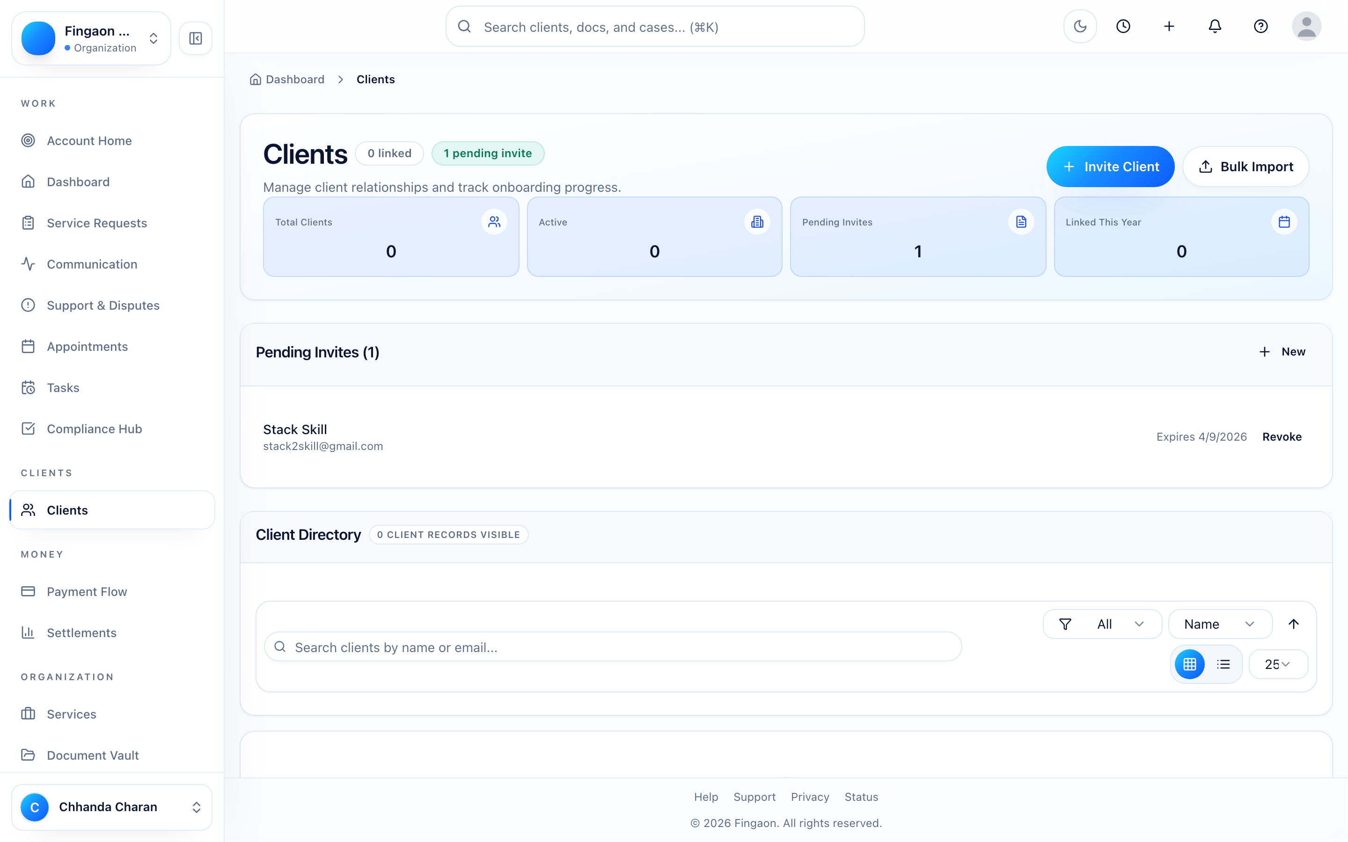Open the Name sort dropdown

click(1220, 624)
